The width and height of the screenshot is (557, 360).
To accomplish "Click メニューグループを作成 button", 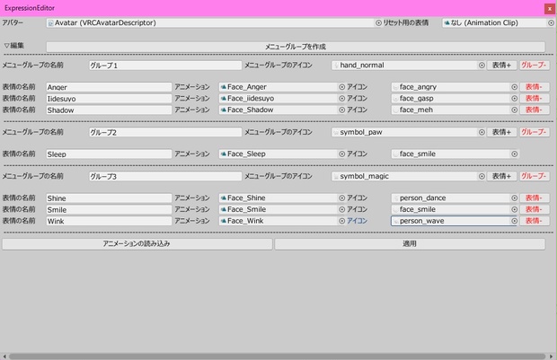I will 296,47.
